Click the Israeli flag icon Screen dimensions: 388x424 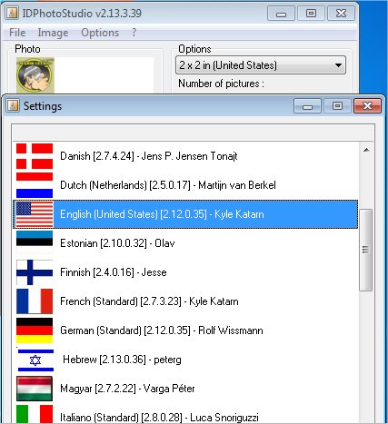pos(35,360)
